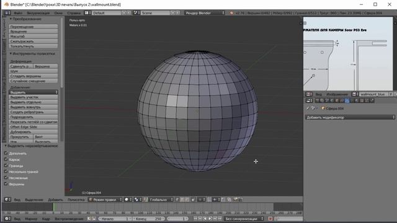Screen dimensions: 397x223
Task: Open the 3D View editor type selector
Action: (x=7, y=199)
